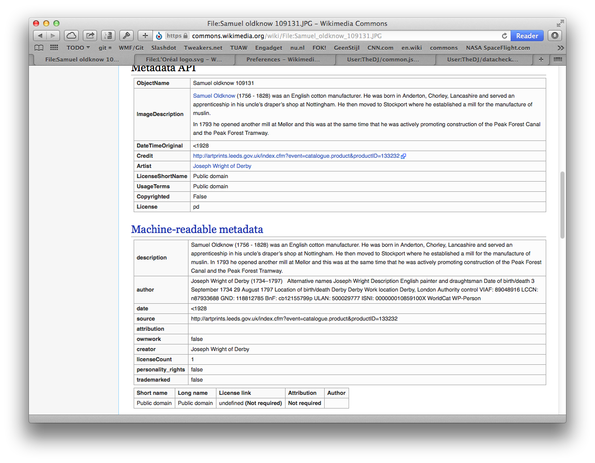
Task: Show all tabs overview
Action: point(558,59)
